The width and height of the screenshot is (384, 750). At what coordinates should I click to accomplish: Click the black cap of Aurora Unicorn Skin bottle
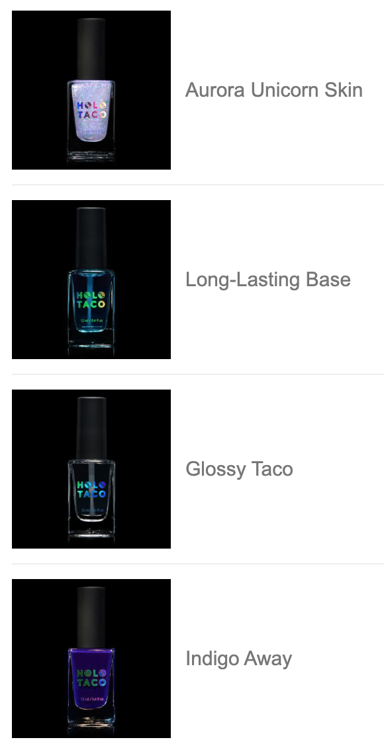(x=91, y=49)
